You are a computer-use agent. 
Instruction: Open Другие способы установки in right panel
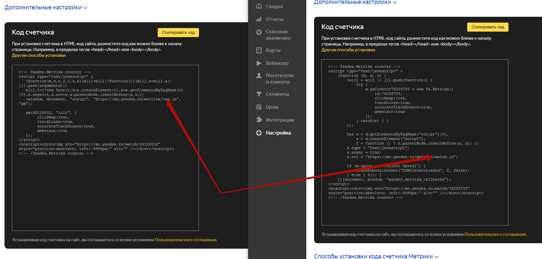point(348,50)
